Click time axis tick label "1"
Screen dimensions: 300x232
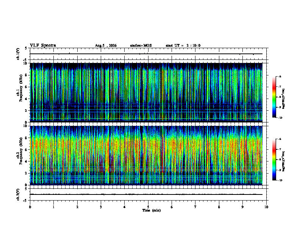53,207
